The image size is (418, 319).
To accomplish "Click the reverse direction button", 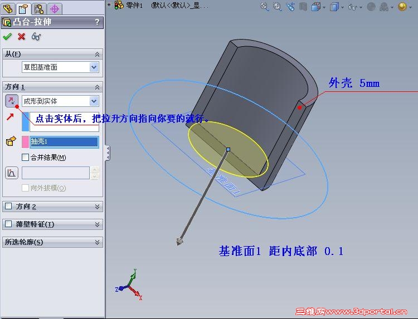I will (x=12, y=101).
